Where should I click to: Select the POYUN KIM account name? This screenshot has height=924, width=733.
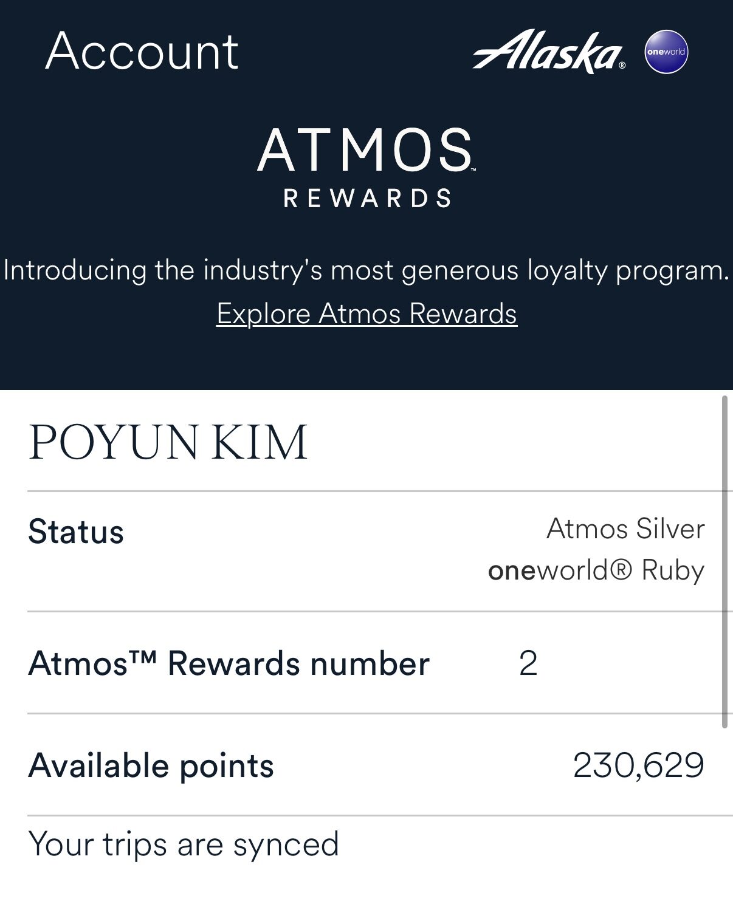tap(168, 442)
